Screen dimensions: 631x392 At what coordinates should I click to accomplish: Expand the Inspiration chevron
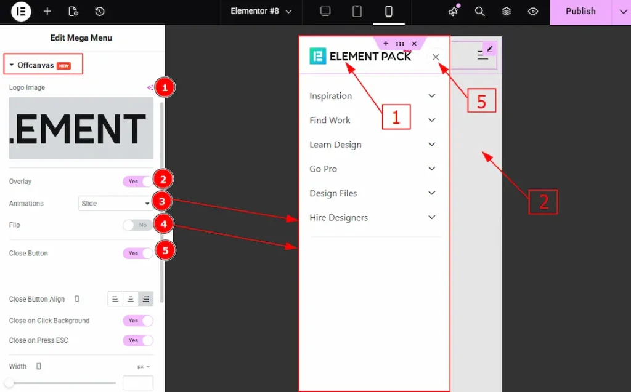coord(432,95)
